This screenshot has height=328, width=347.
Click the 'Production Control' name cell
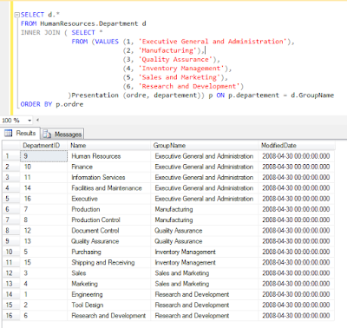(109, 220)
